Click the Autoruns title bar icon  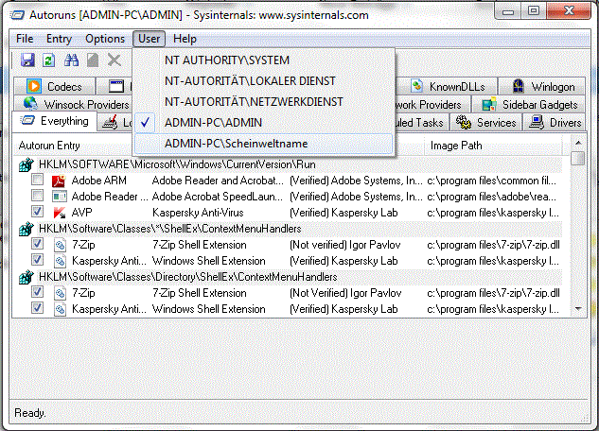pos(17,15)
